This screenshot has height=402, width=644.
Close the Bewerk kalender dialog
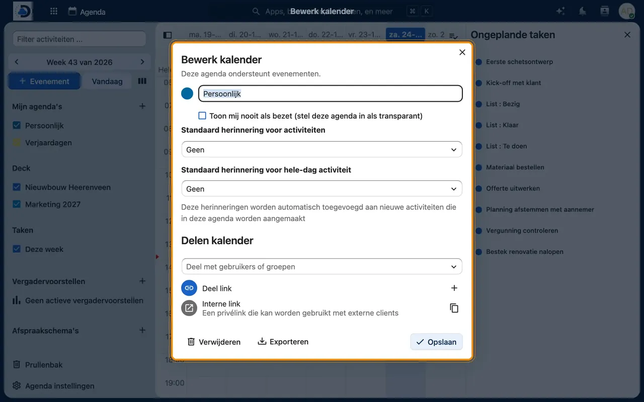click(462, 52)
